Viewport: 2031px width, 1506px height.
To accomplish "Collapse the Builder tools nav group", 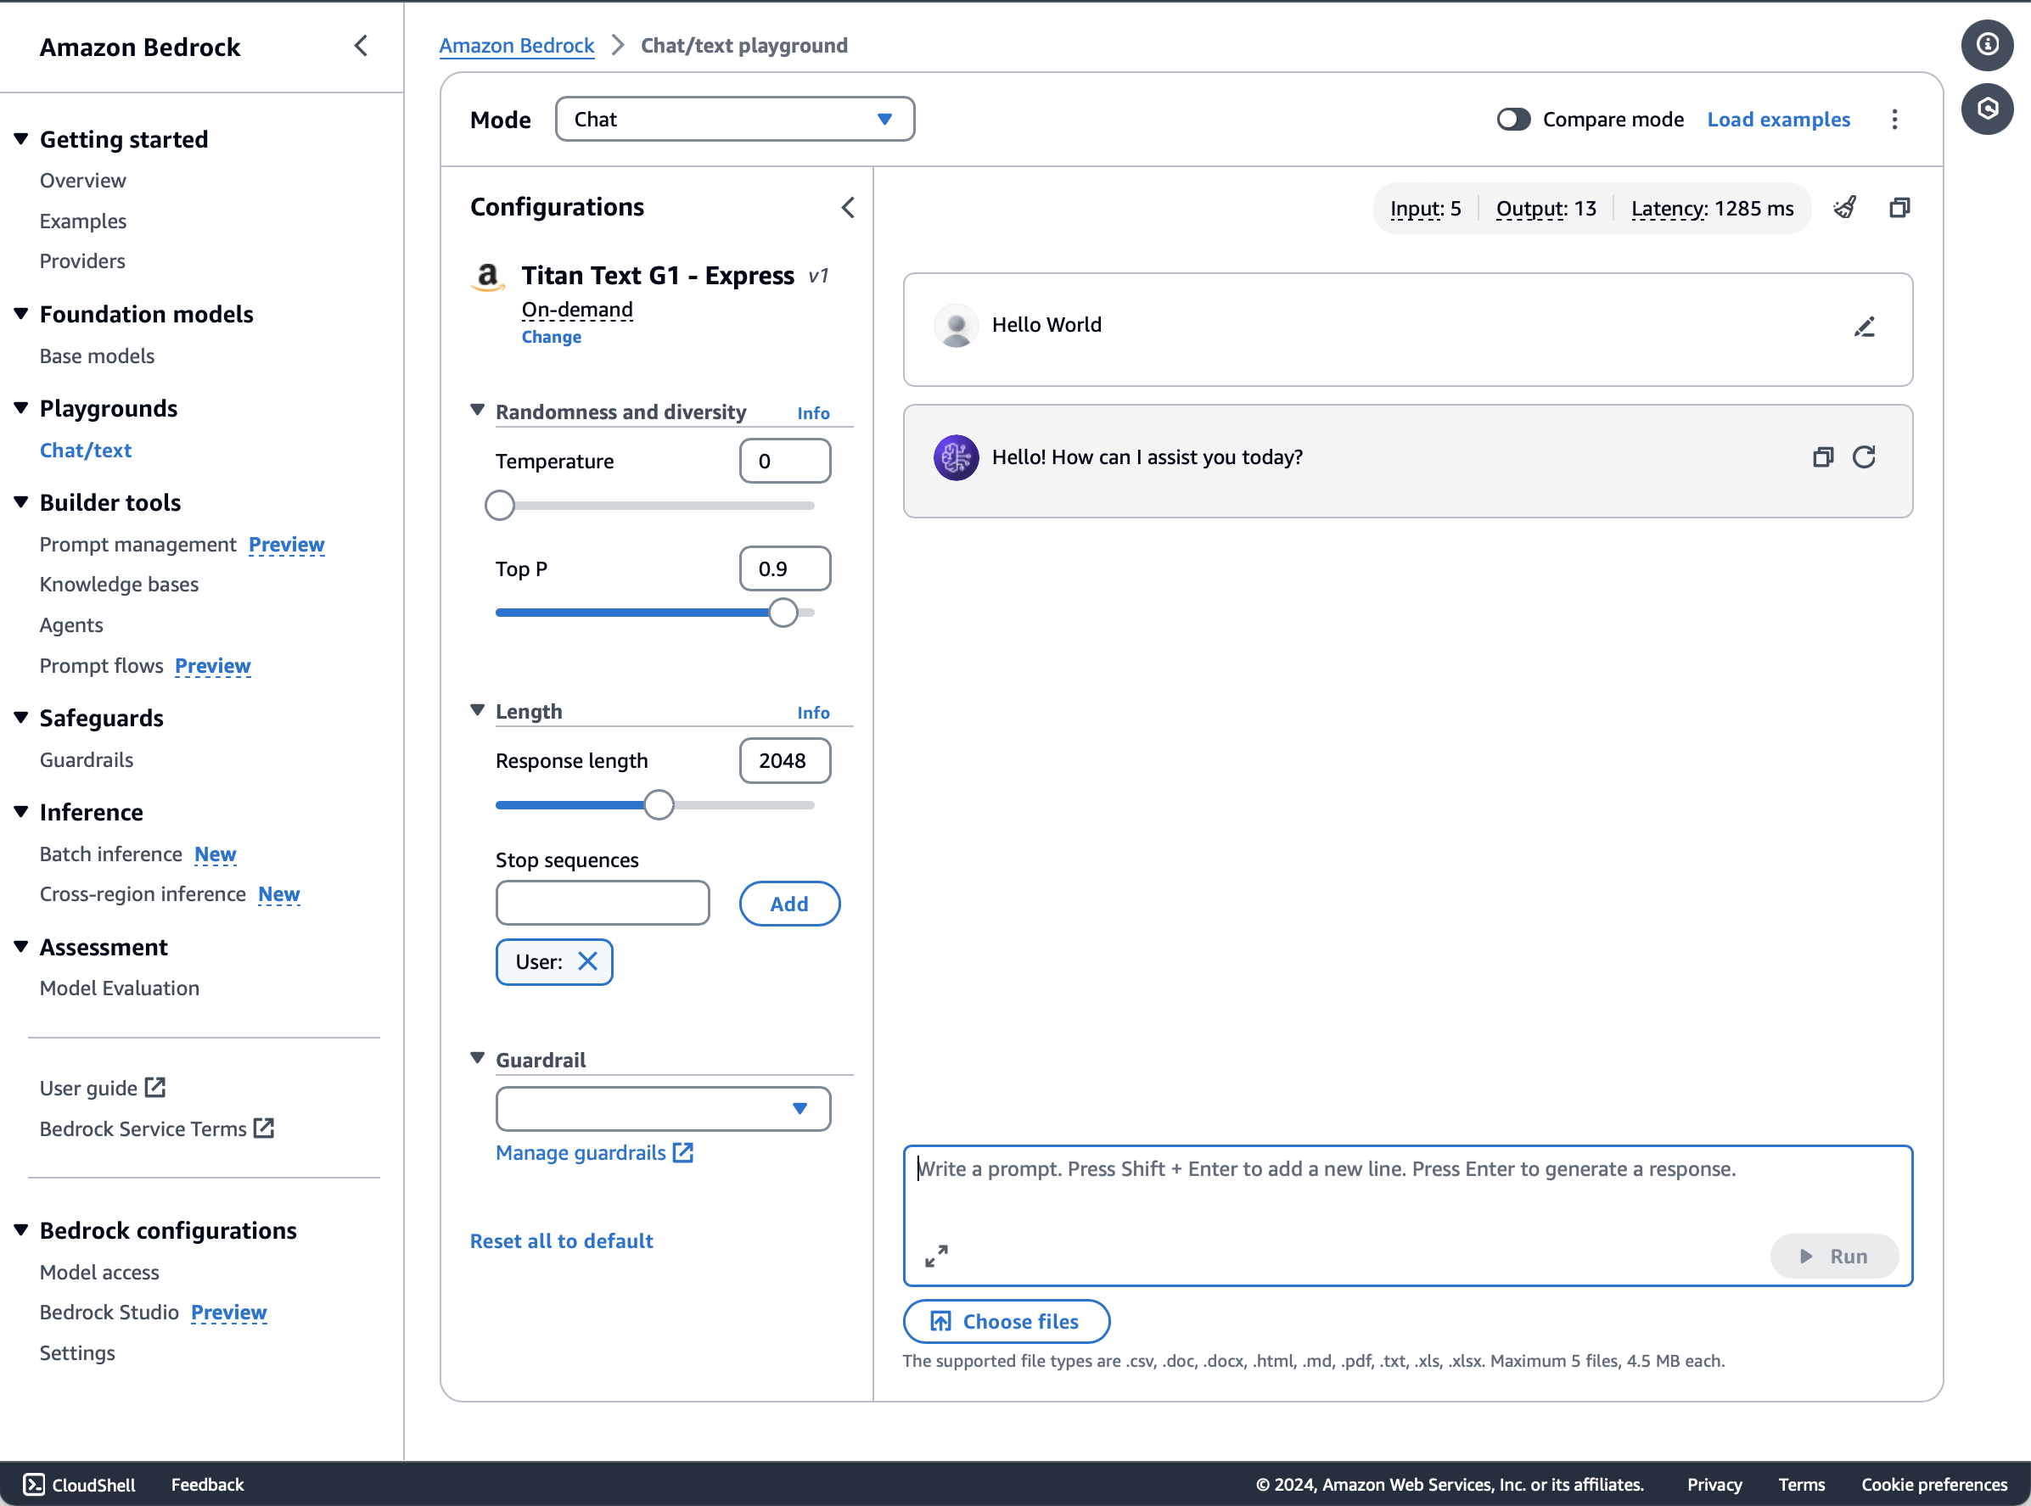I will coord(21,502).
